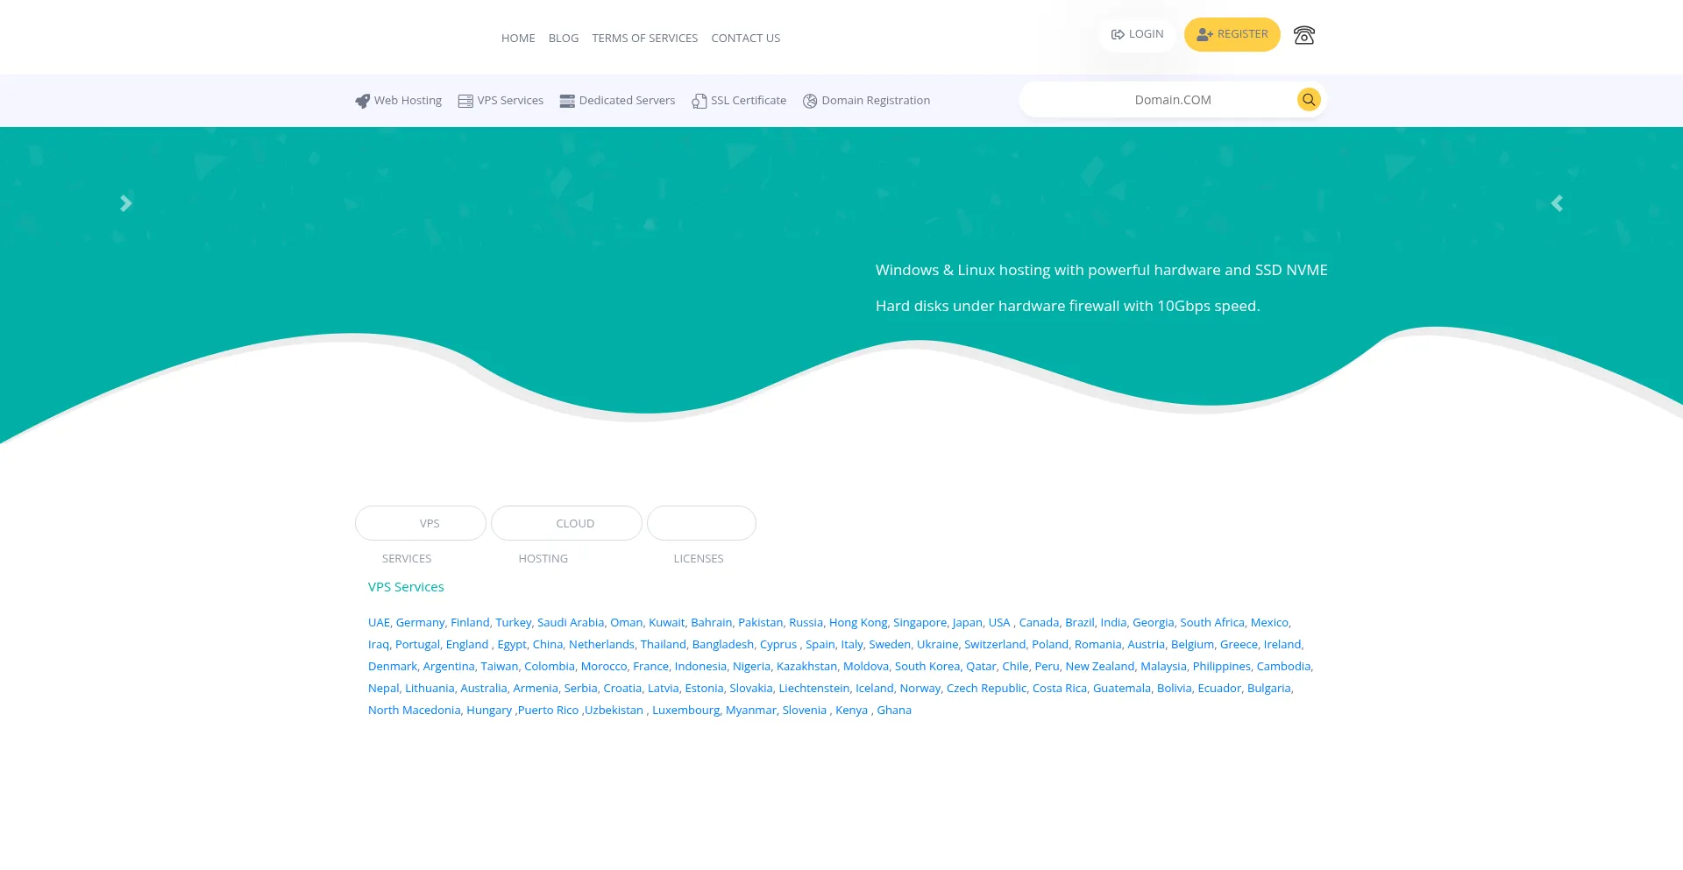1683x870 pixels.
Task: Select the Cloud hosting tab
Action: point(566,523)
